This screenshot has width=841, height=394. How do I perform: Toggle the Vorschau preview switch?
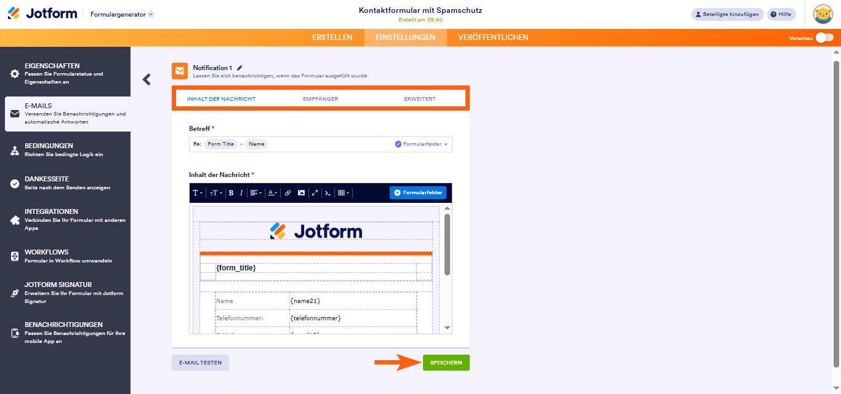coord(824,38)
